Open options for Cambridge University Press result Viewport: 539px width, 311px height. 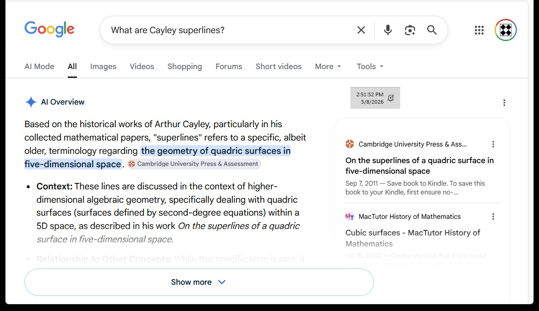pyautogui.click(x=493, y=144)
